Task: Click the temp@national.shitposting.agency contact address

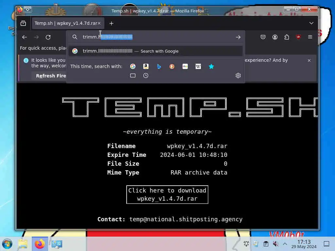Action: (x=186, y=219)
